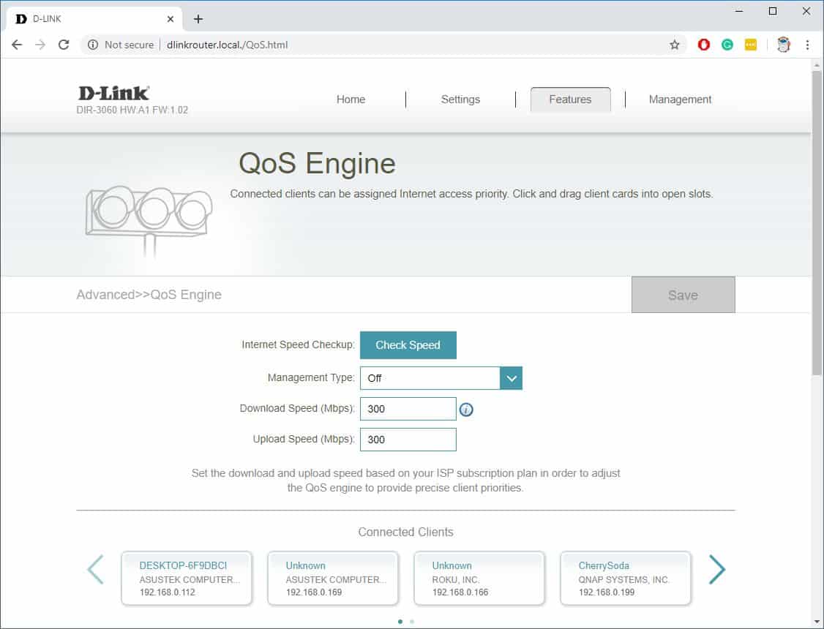This screenshot has height=629, width=824.
Task: Open the Management section
Action: coord(680,99)
